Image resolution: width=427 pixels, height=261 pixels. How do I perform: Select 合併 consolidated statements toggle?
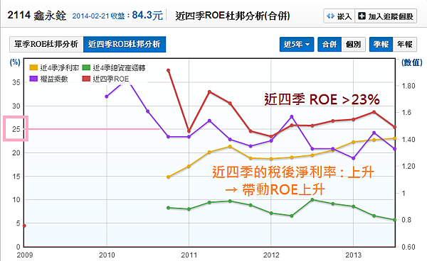[330, 44]
